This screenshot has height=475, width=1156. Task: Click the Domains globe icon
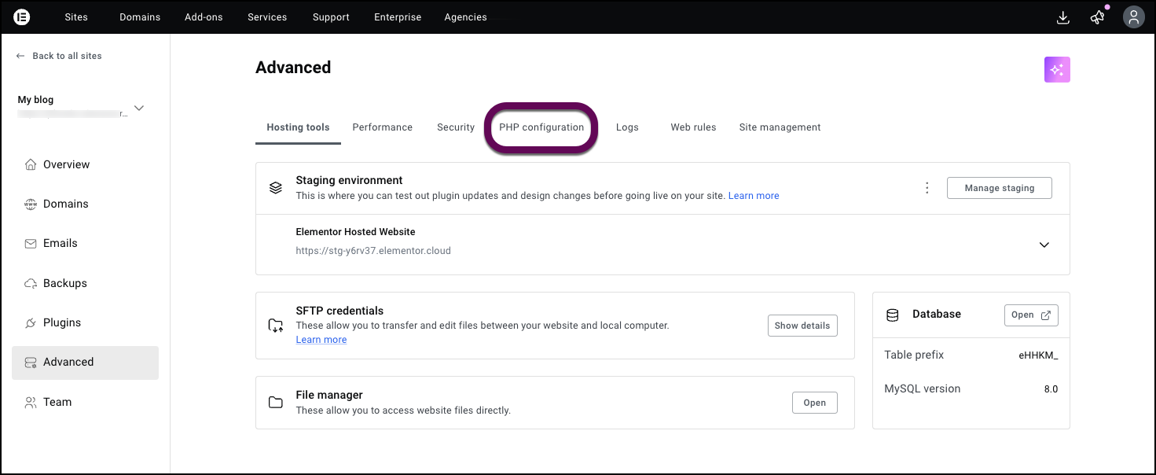(31, 204)
